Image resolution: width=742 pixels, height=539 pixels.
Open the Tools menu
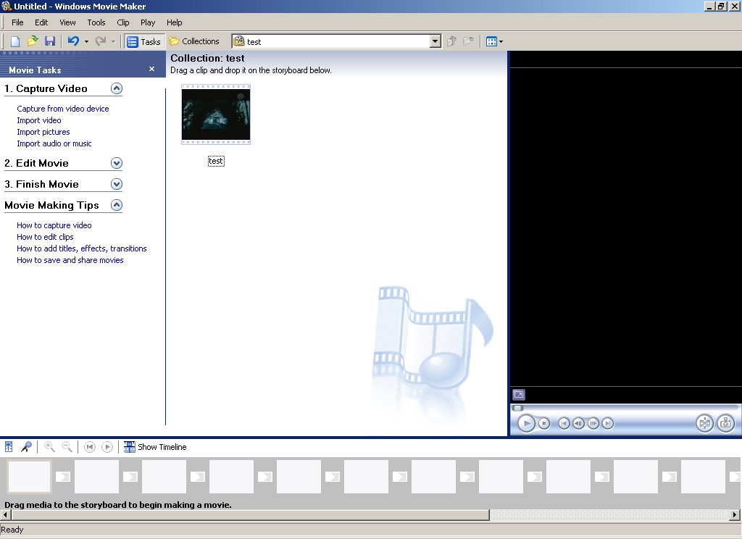(96, 22)
